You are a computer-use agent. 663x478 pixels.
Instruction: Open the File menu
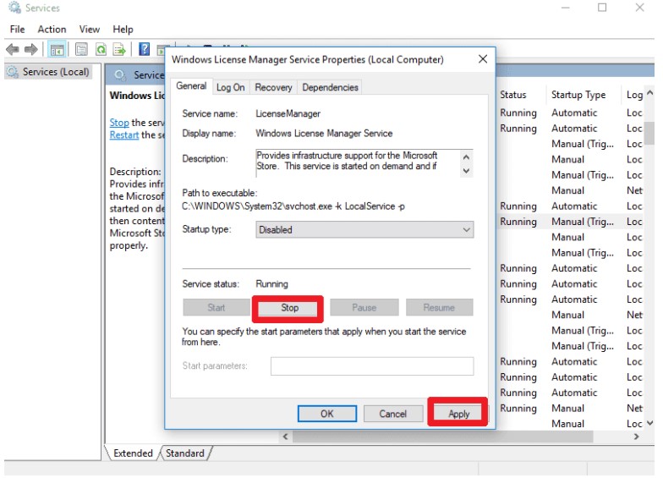pos(17,29)
